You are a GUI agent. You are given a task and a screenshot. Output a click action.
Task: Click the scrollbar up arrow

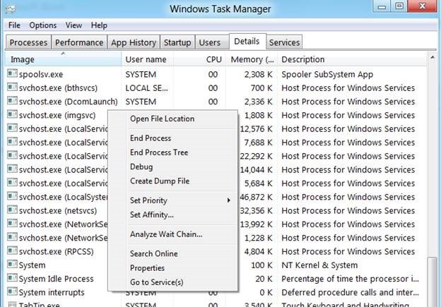tap(433, 58)
